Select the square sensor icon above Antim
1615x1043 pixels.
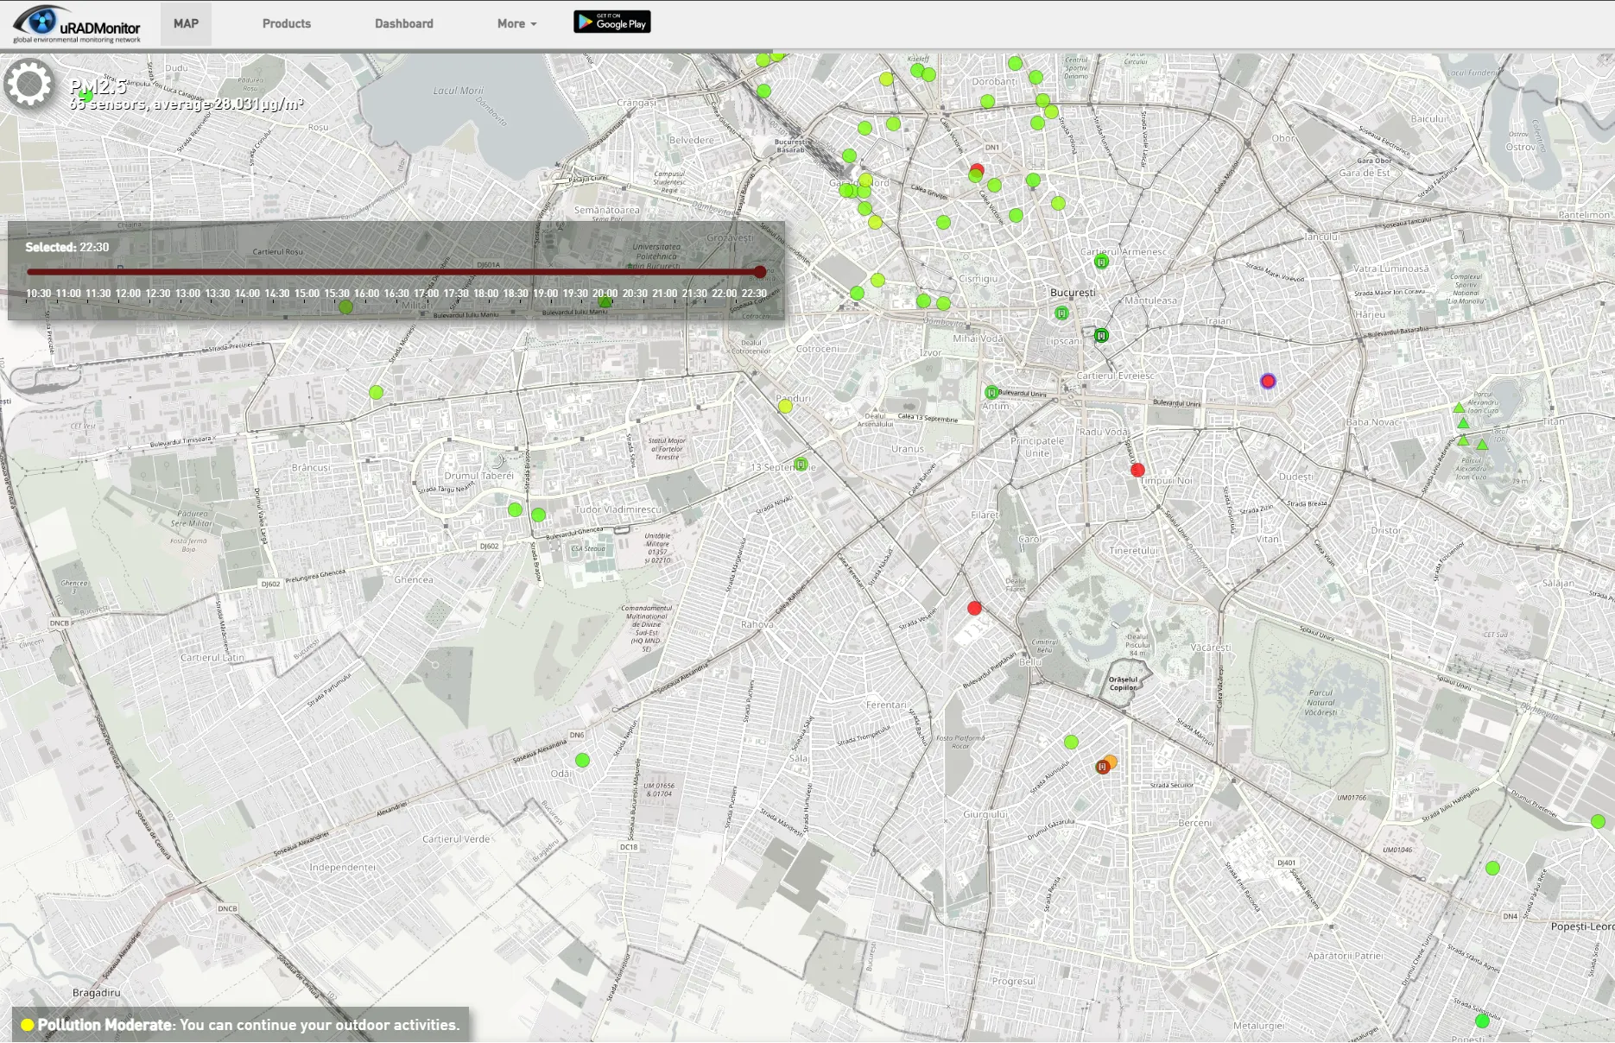coord(991,392)
